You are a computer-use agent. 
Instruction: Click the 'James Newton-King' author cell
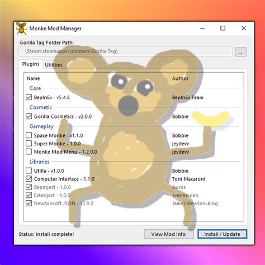pos(195,204)
